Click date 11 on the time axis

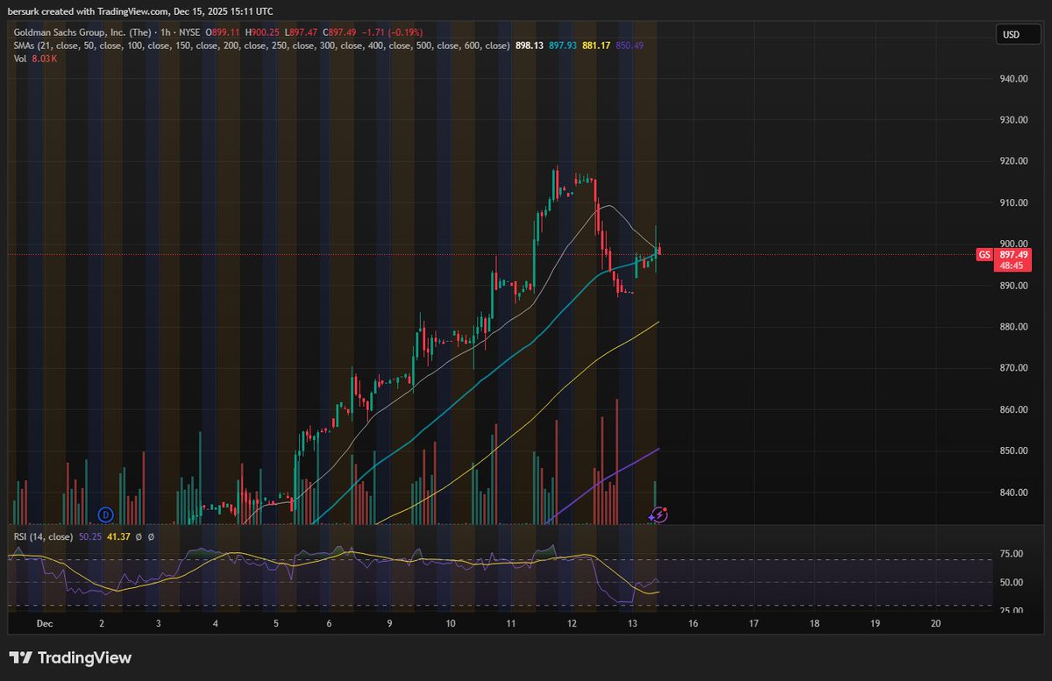511,623
